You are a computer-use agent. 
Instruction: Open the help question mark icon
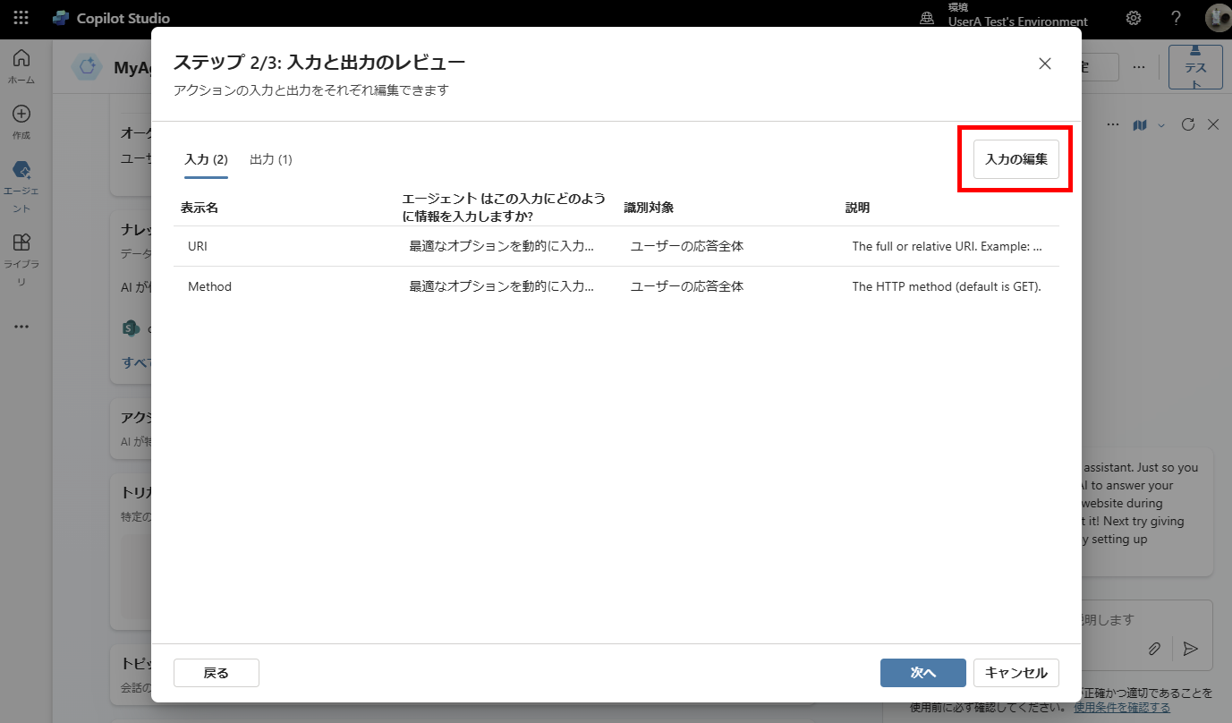1176,17
